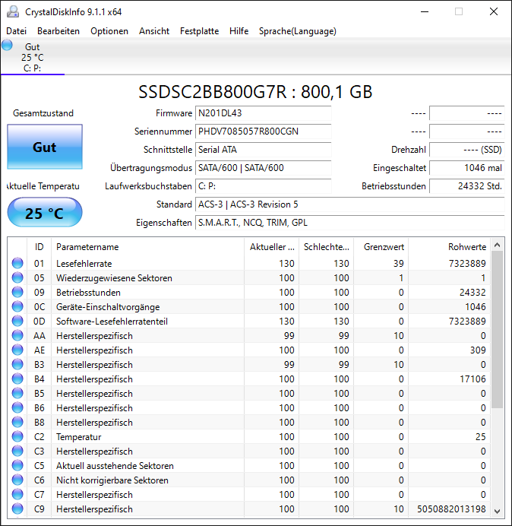Open the Ansicht menu

(154, 31)
